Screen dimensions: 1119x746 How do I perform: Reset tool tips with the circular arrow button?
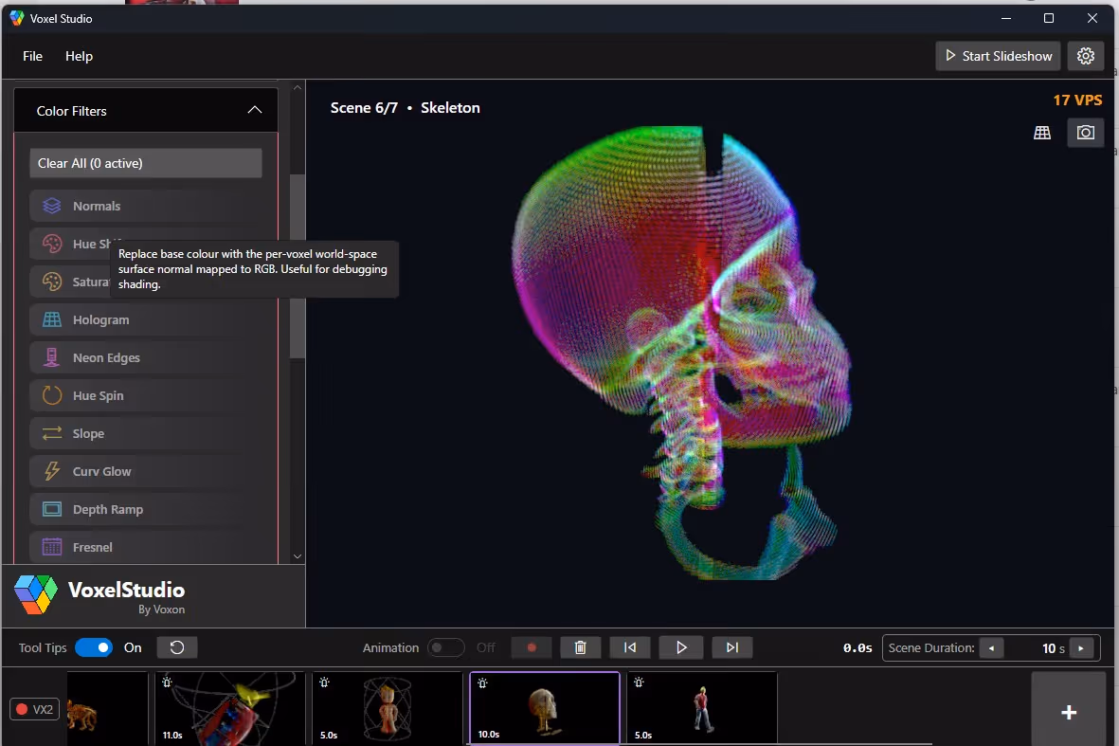pyautogui.click(x=177, y=647)
